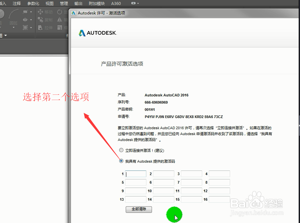Open the 附加模块 ribbon tab
This screenshot has height=223, width=300.
click(96, 3)
